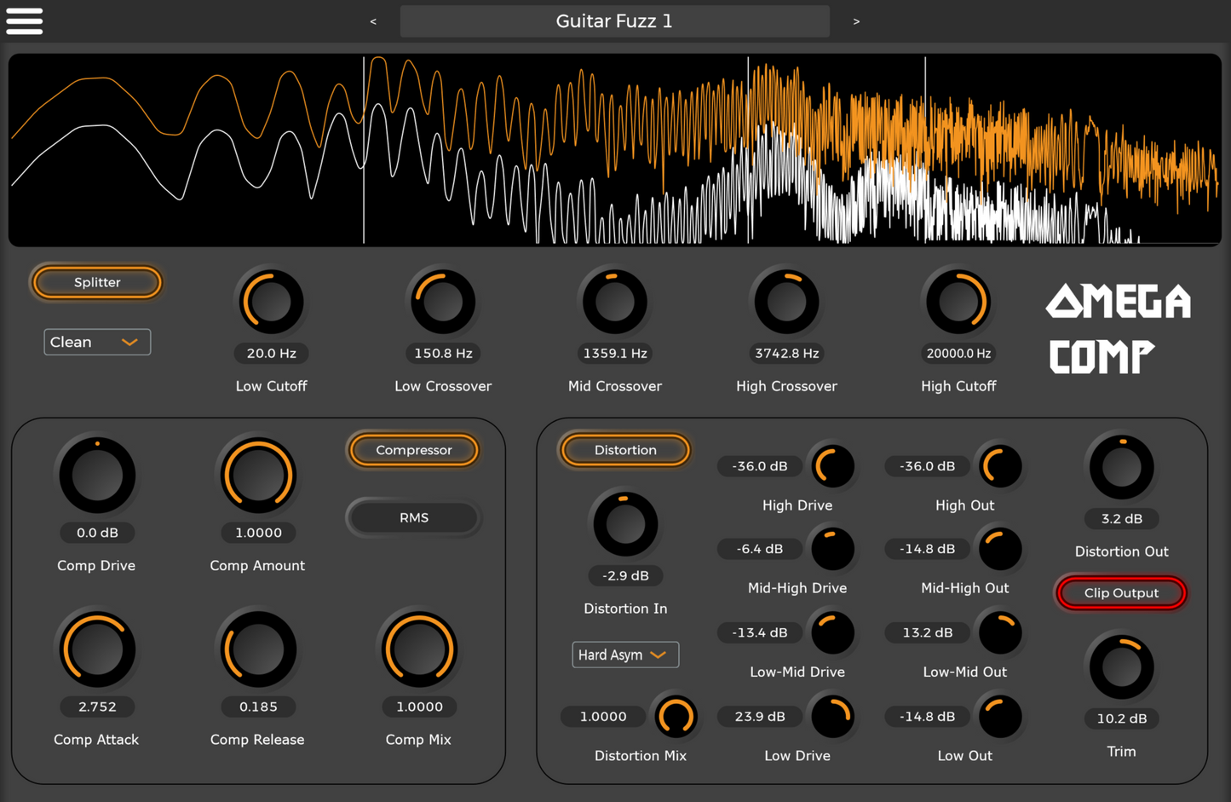Expand the Hard Asym distortion type dropdown
The width and height of the screenshot is (1231, 802).
pos(624,655)
